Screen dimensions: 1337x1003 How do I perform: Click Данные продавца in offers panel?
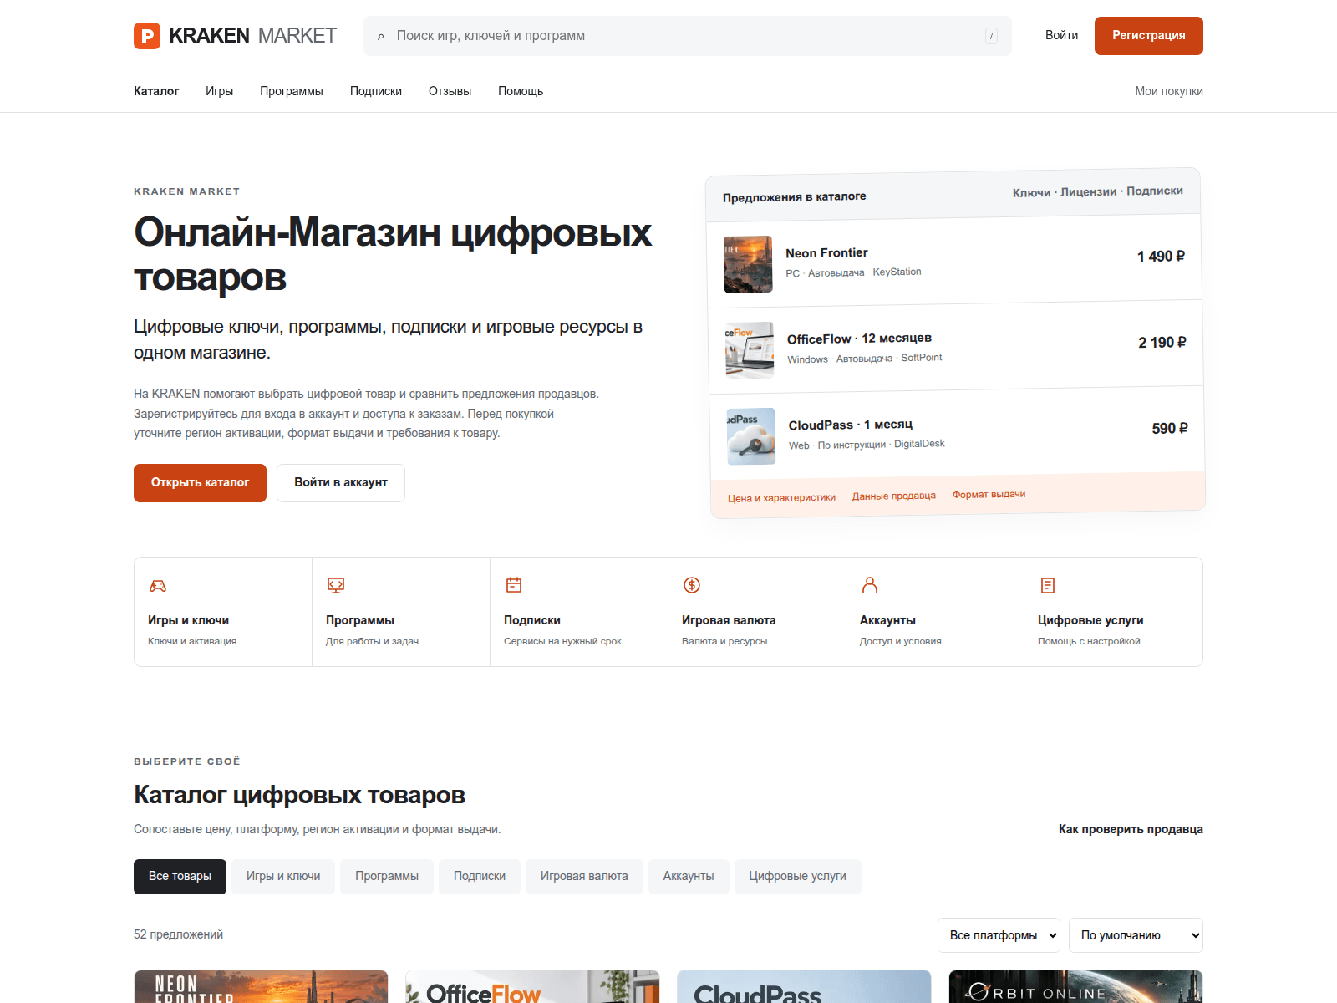coord(894,496)
